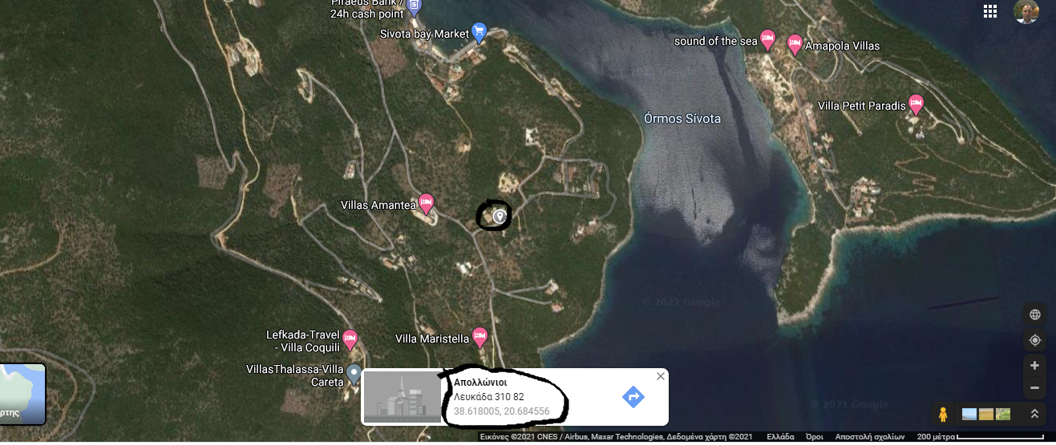The image size is (1056, 445).
Task: Toggle globe view with the globe icon
Action: tap(1034, 315)
